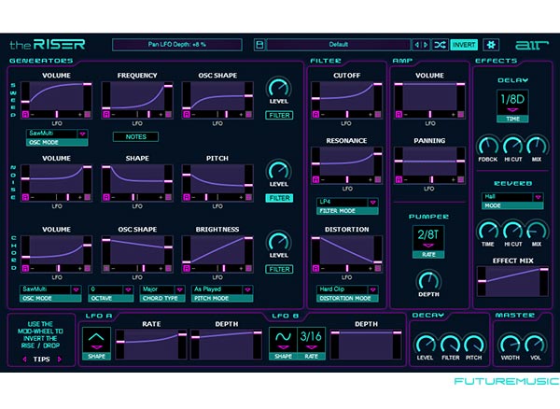Viewport: 560px width, 409px height.
Task: Click the Reverb HI CUT knob
Action: pyautogui.click(x=512, y=231)
